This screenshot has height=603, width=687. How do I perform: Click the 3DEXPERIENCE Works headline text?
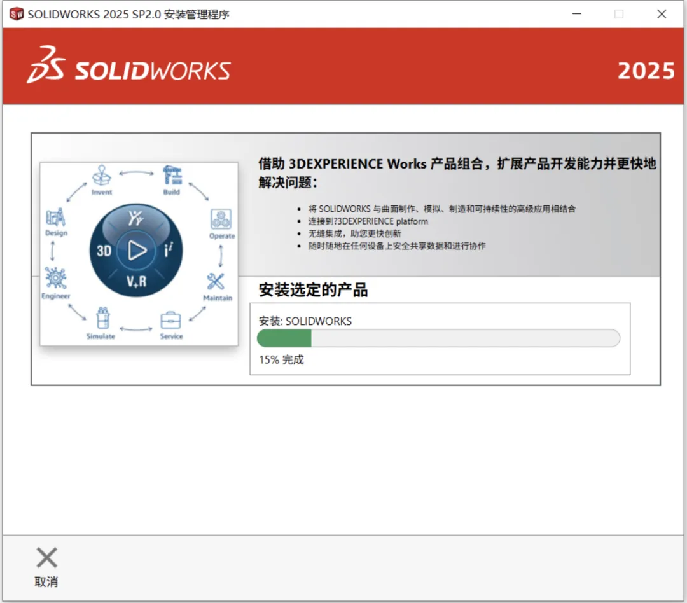(457, 172)
